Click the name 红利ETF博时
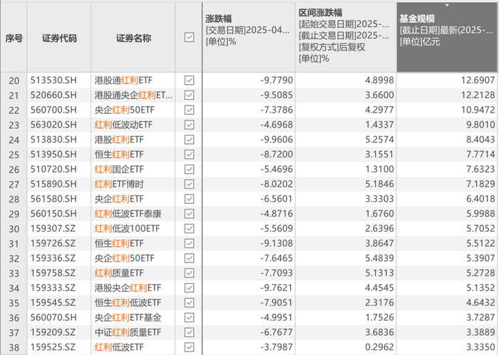 [x=119, y=184]
